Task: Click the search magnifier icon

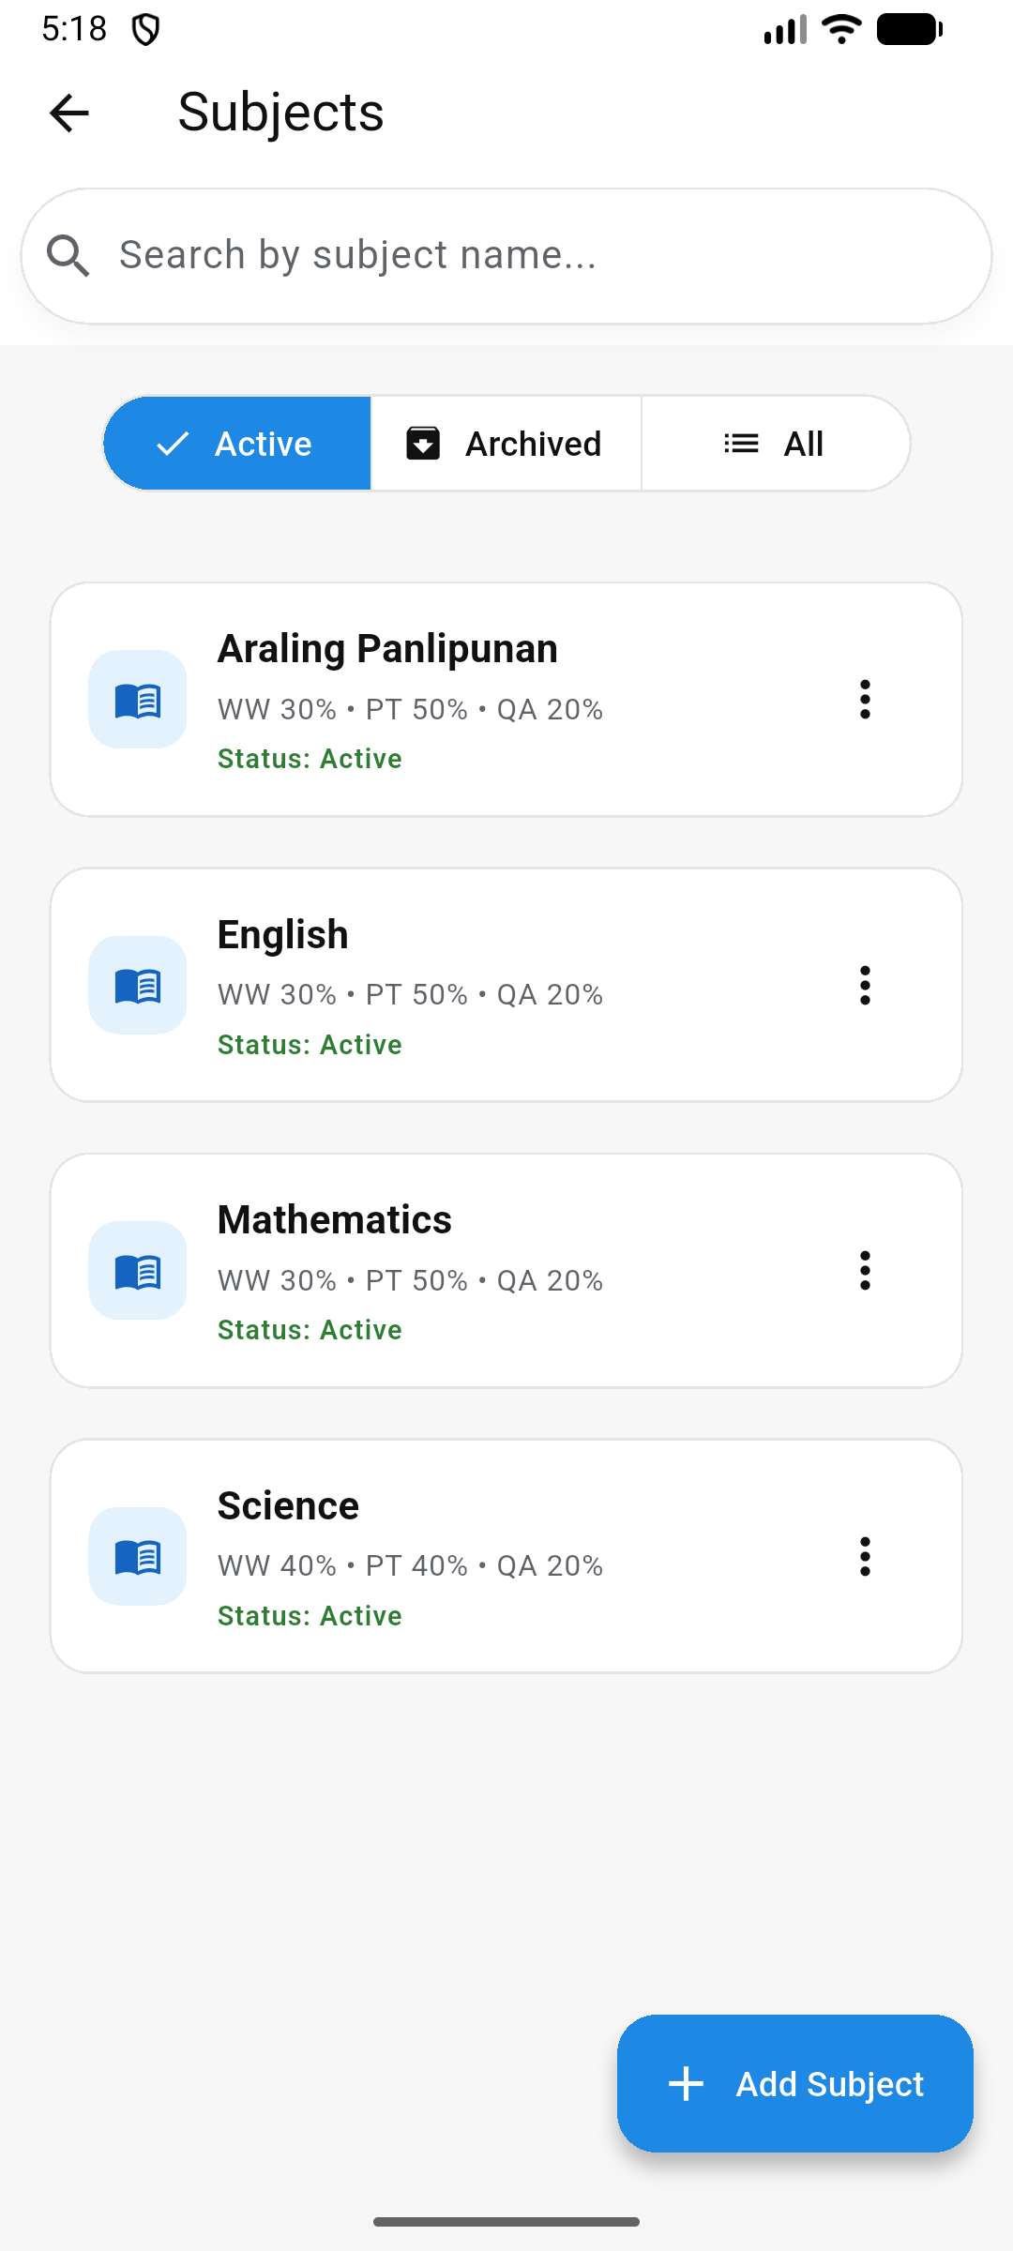Action: 68,256
